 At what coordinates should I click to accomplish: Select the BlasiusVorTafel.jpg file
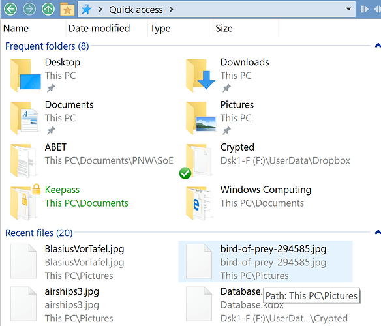coord(90,261)
